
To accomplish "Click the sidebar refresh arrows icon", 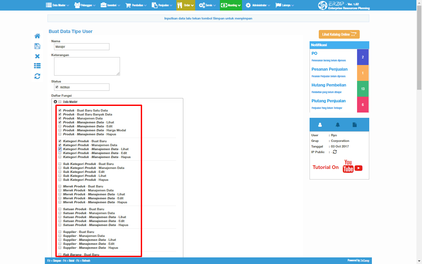I will click(x=37, y=76).
